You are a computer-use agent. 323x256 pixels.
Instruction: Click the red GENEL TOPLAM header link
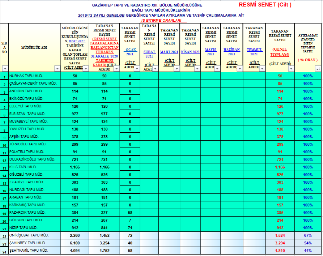pyautogui.click(x=280, y=52)
